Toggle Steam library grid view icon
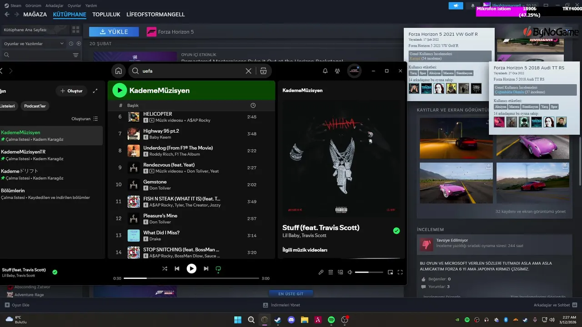This screenshot has height=327, width=582. tap(75, 30)
